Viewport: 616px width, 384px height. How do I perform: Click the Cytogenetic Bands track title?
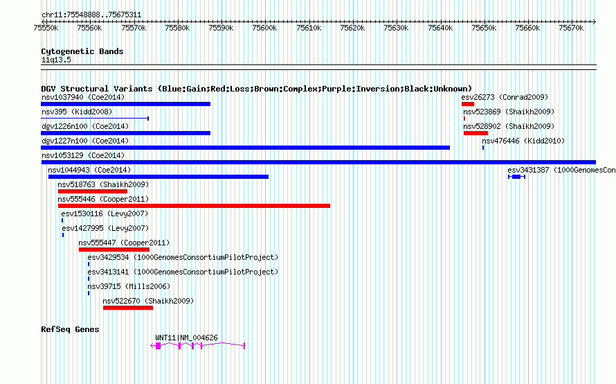pyautogui.click(x=82, y=51)
